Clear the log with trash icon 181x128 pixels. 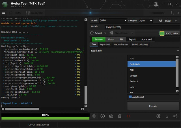120,116
